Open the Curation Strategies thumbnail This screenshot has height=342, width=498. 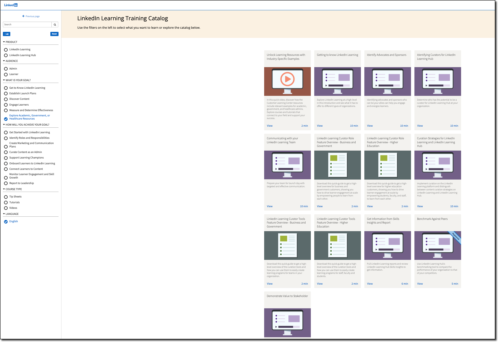pyautogui.click(x=438, y=165)
